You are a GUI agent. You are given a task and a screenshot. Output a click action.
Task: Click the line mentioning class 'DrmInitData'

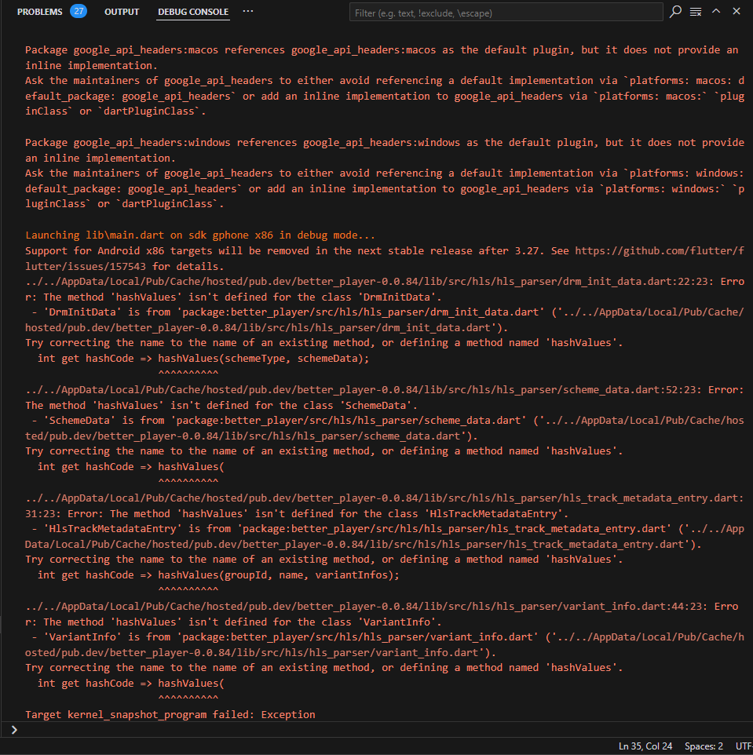[x=234, y=297]
